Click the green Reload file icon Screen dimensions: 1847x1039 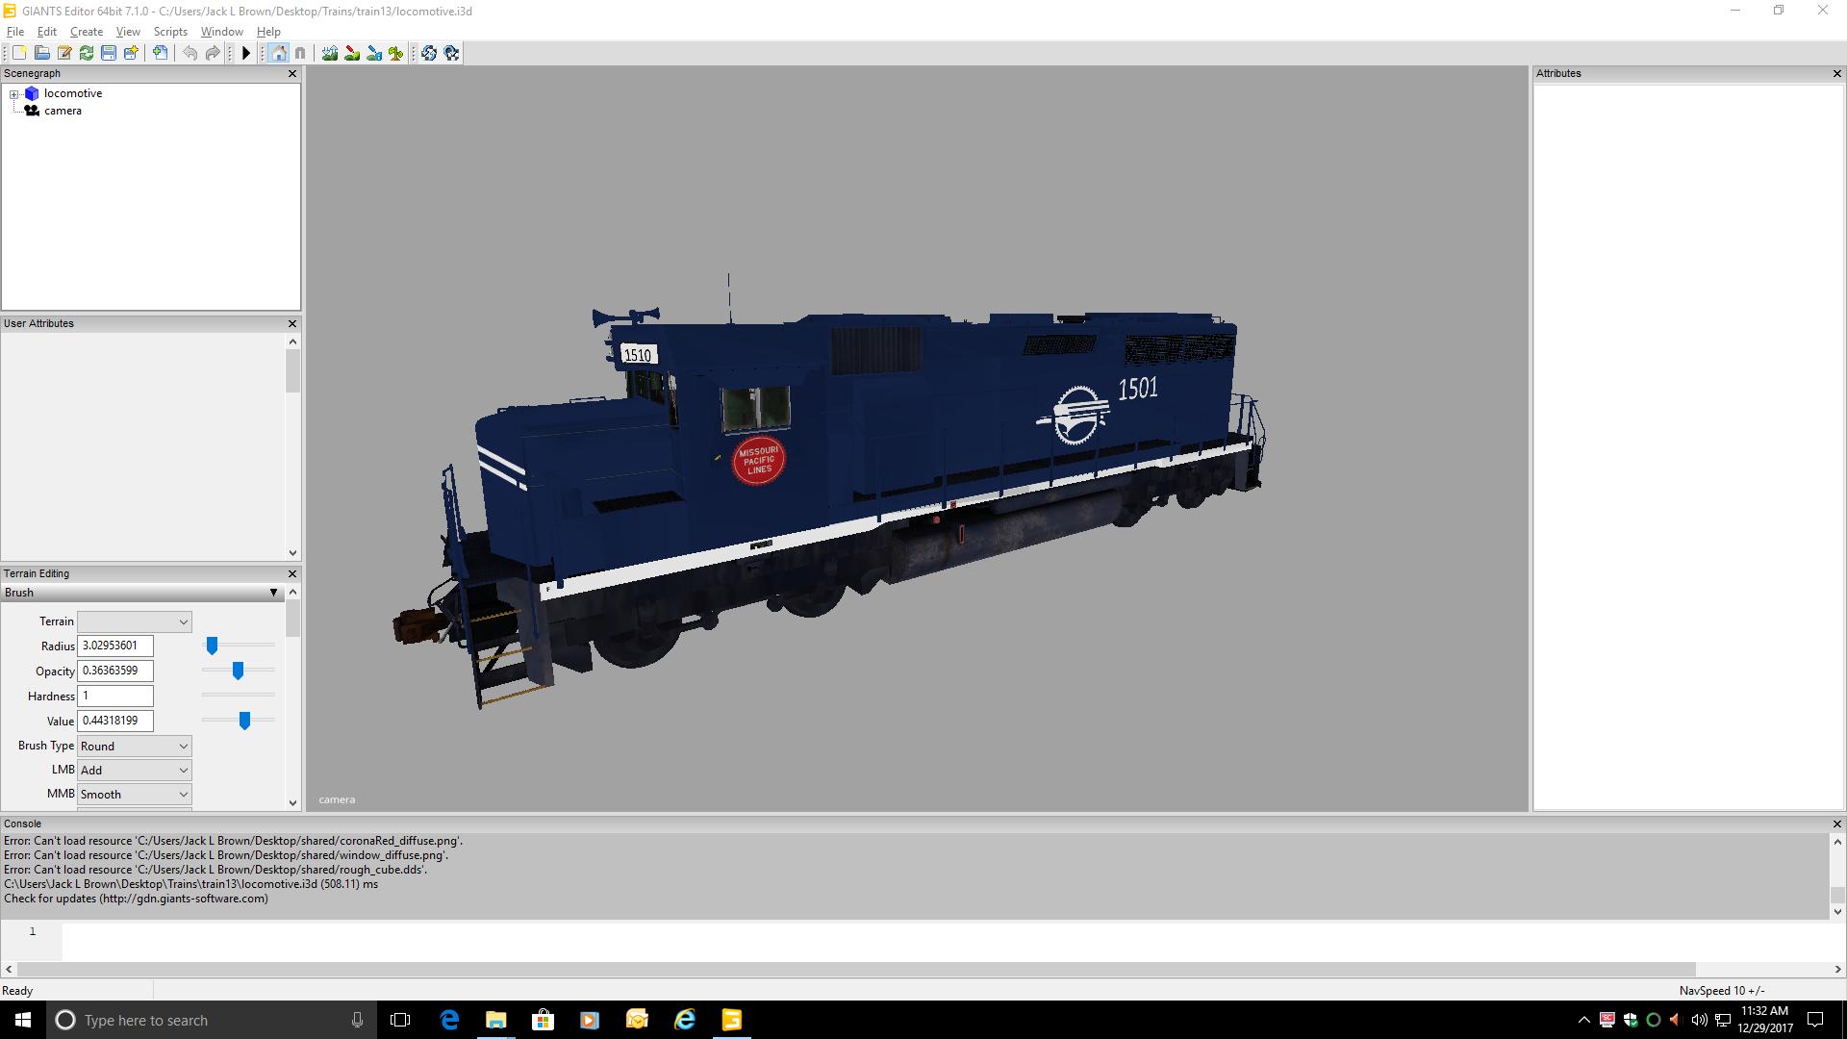[x=87, y=53]
